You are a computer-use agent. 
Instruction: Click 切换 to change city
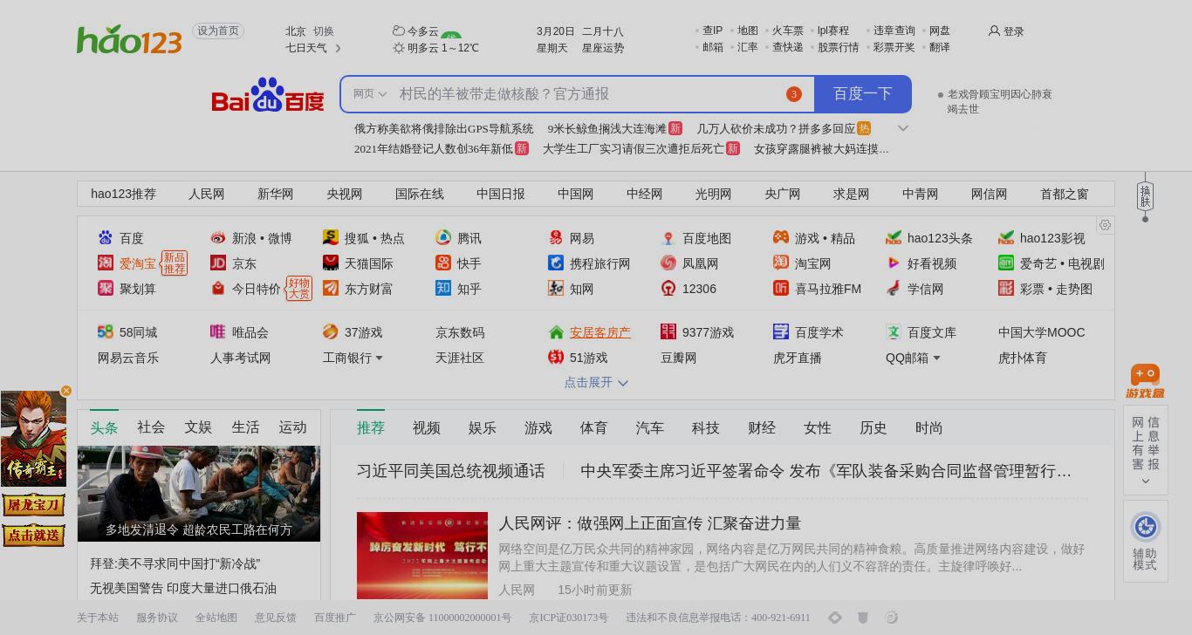pos(324,31)
